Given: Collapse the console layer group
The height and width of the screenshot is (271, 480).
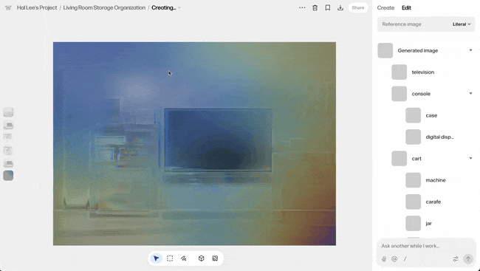Looking at the screenshot, I should click(470, 93).
